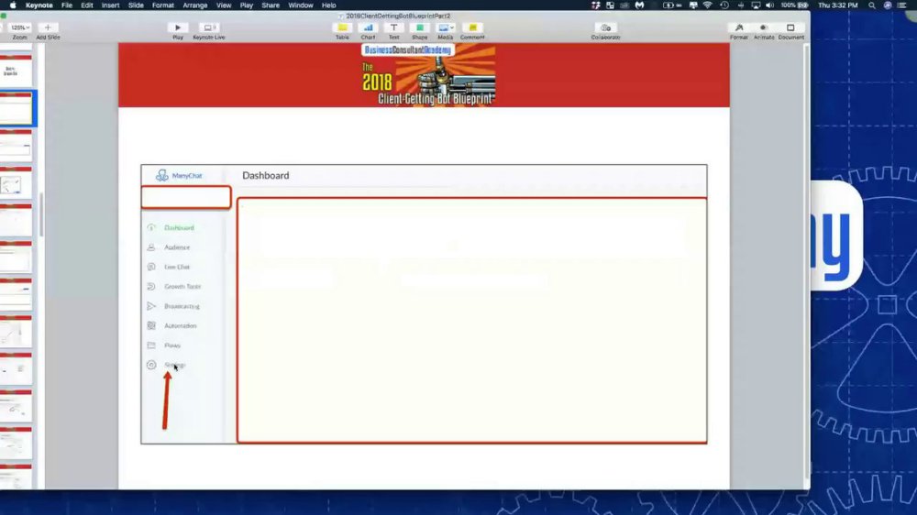This screenshot has height=515, width=917.
Task: Select Automation in the ManyChat sidebar
Action: [x=180, y=325]
